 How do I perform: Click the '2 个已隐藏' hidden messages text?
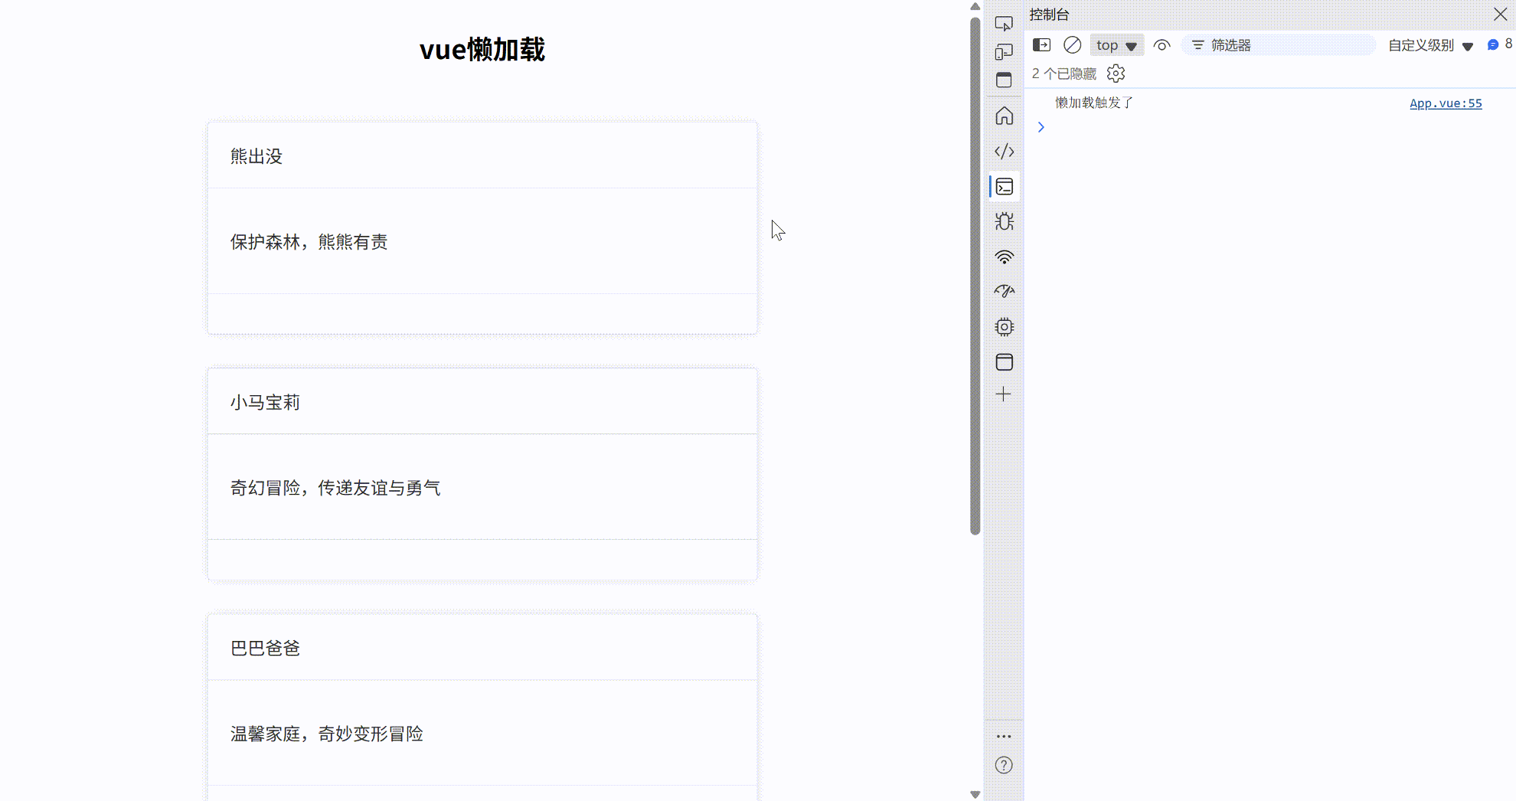[1064, 74]
